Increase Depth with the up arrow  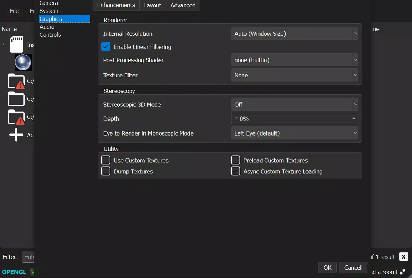pos(354,118)
